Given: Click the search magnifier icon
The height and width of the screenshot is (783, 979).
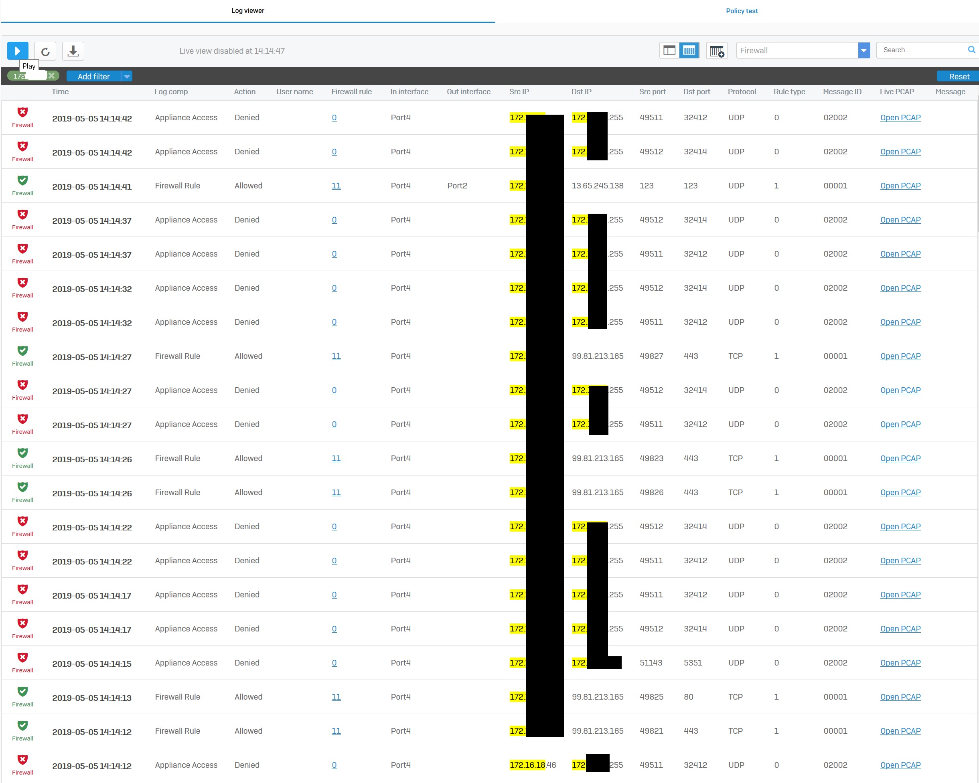Looking at the screenshot, I should click(x=971, y=50).
